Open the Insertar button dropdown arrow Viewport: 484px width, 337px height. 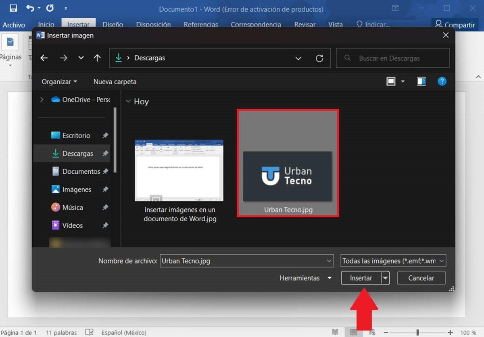tap(386, 278)
